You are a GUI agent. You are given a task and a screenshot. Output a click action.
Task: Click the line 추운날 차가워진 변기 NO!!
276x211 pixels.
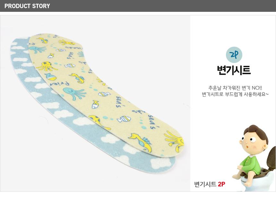pos(235,88)
